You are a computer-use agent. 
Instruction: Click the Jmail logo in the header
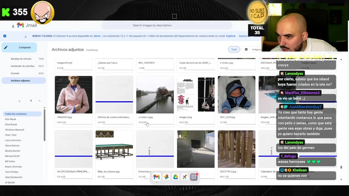pos(26,25)
